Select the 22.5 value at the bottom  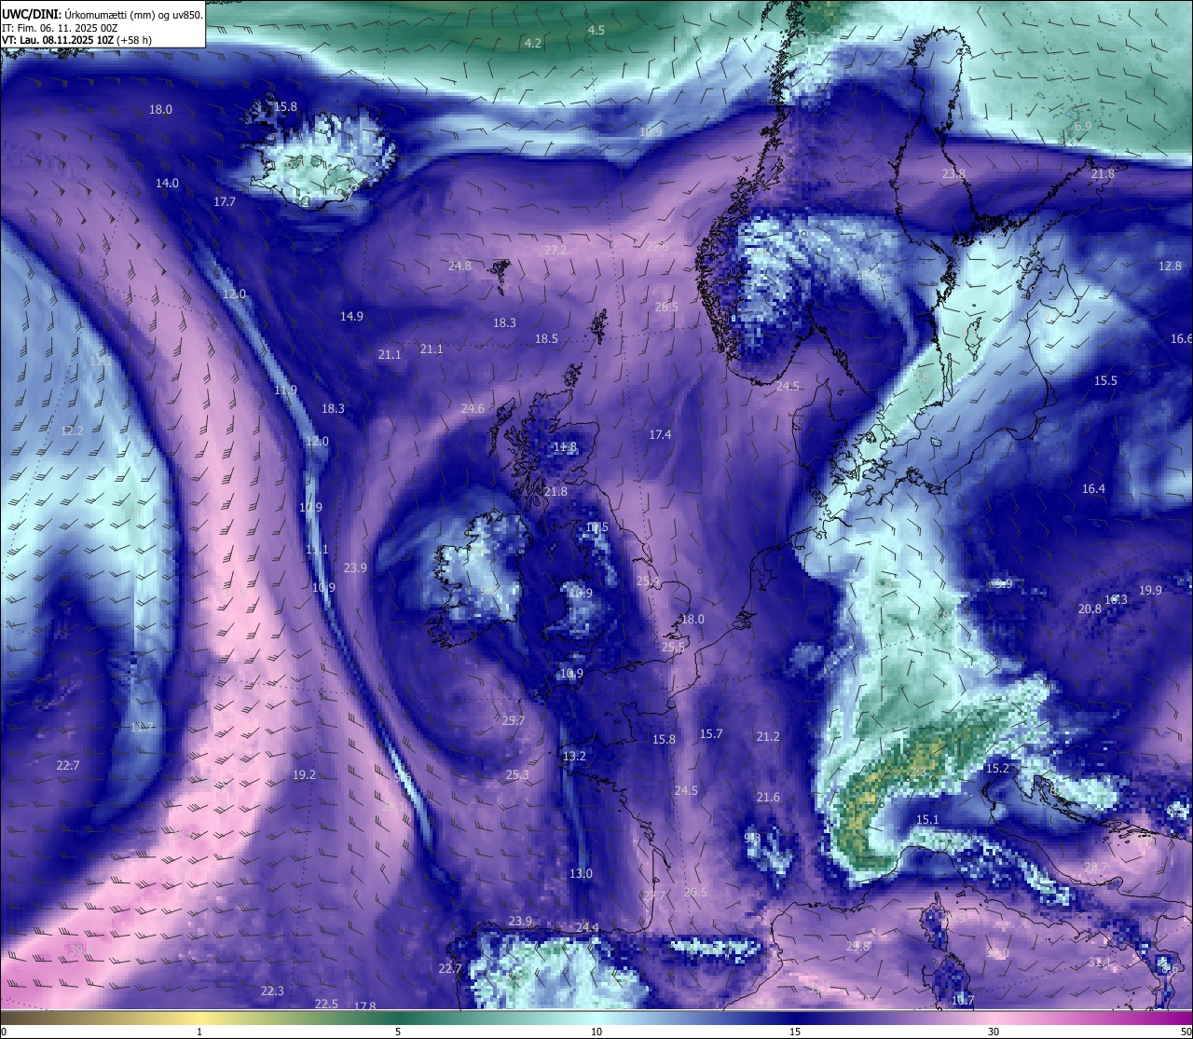(x=326, y=1004)
